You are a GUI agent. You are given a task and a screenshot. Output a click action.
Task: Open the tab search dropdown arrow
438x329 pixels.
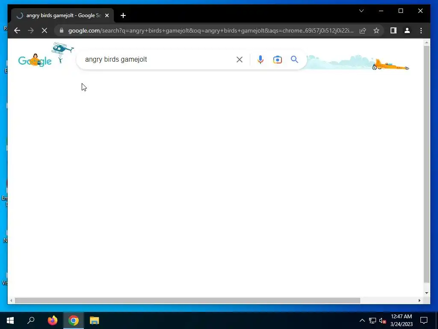click(x=361, y=11)
